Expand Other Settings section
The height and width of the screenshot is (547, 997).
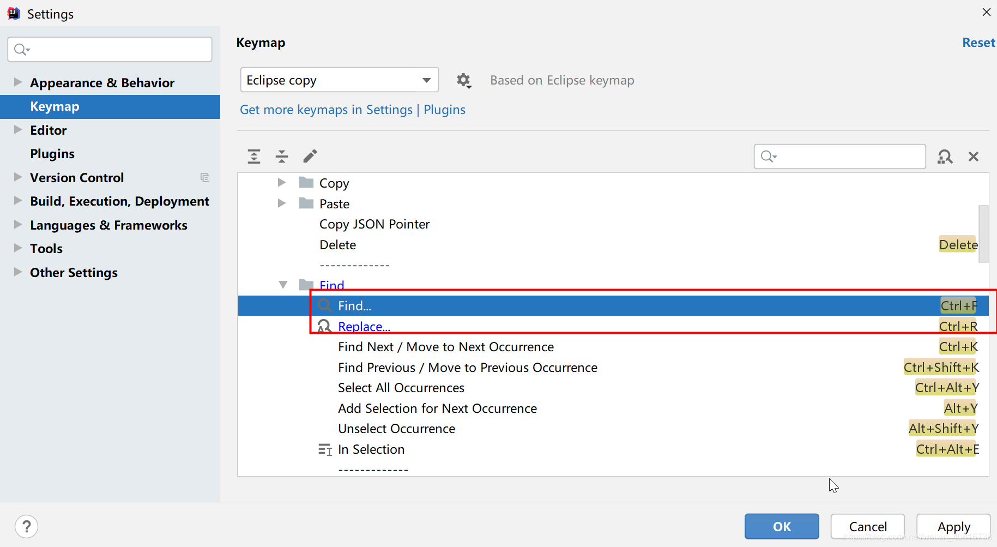(x=18, y=272)
